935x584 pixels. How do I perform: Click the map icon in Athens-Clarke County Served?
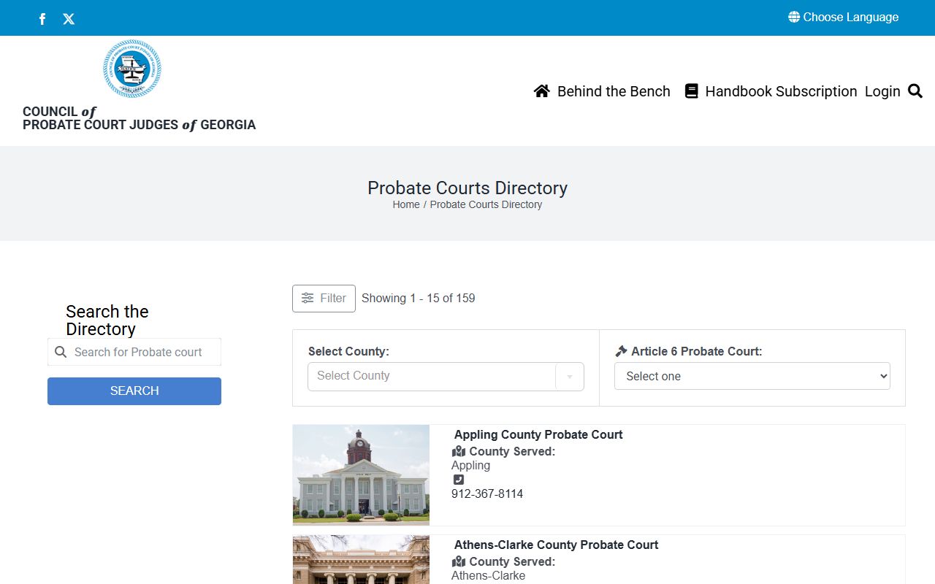[459, 561]
